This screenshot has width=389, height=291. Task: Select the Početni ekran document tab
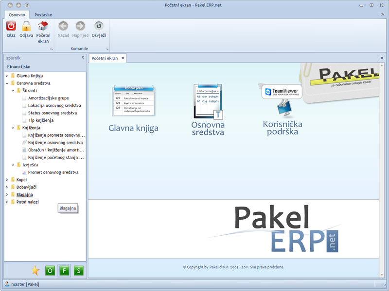pos(105,58)
